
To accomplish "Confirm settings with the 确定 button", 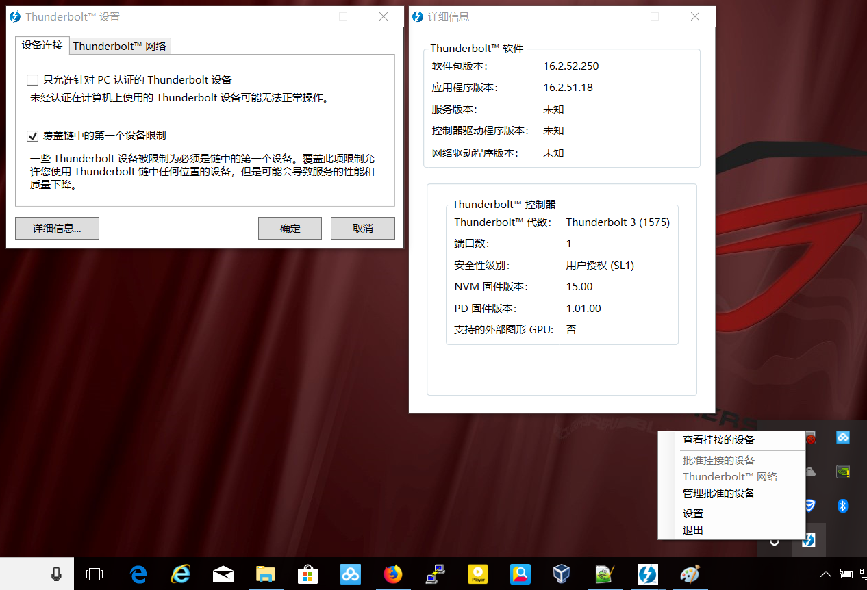I will point(290,229).
